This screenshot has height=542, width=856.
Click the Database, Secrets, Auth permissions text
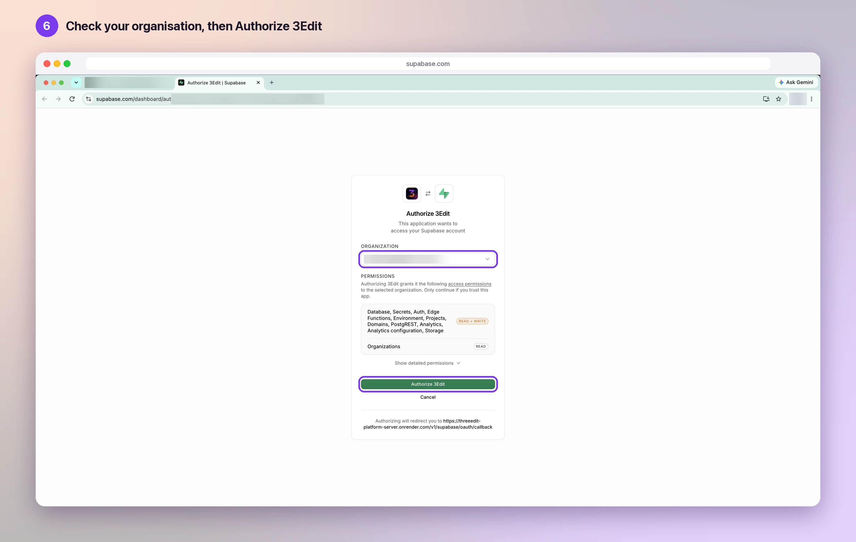(x=407, y=321)
